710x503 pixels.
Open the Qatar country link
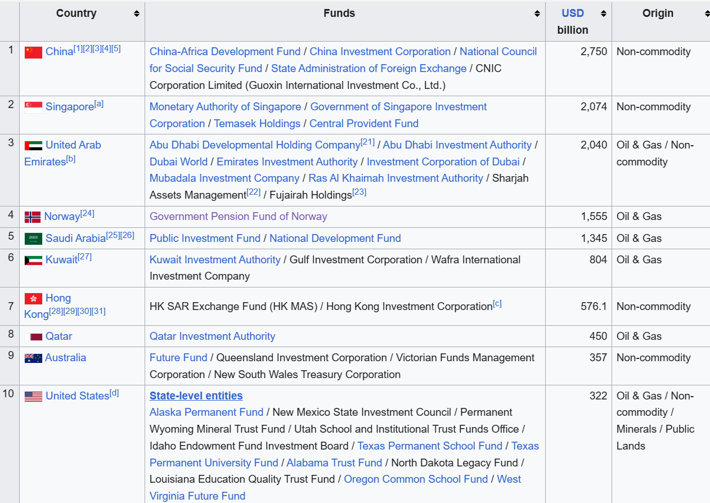(x=59, y=336)
